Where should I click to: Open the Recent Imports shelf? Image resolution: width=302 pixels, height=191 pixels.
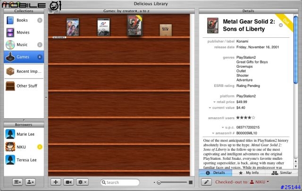point(24,71)
